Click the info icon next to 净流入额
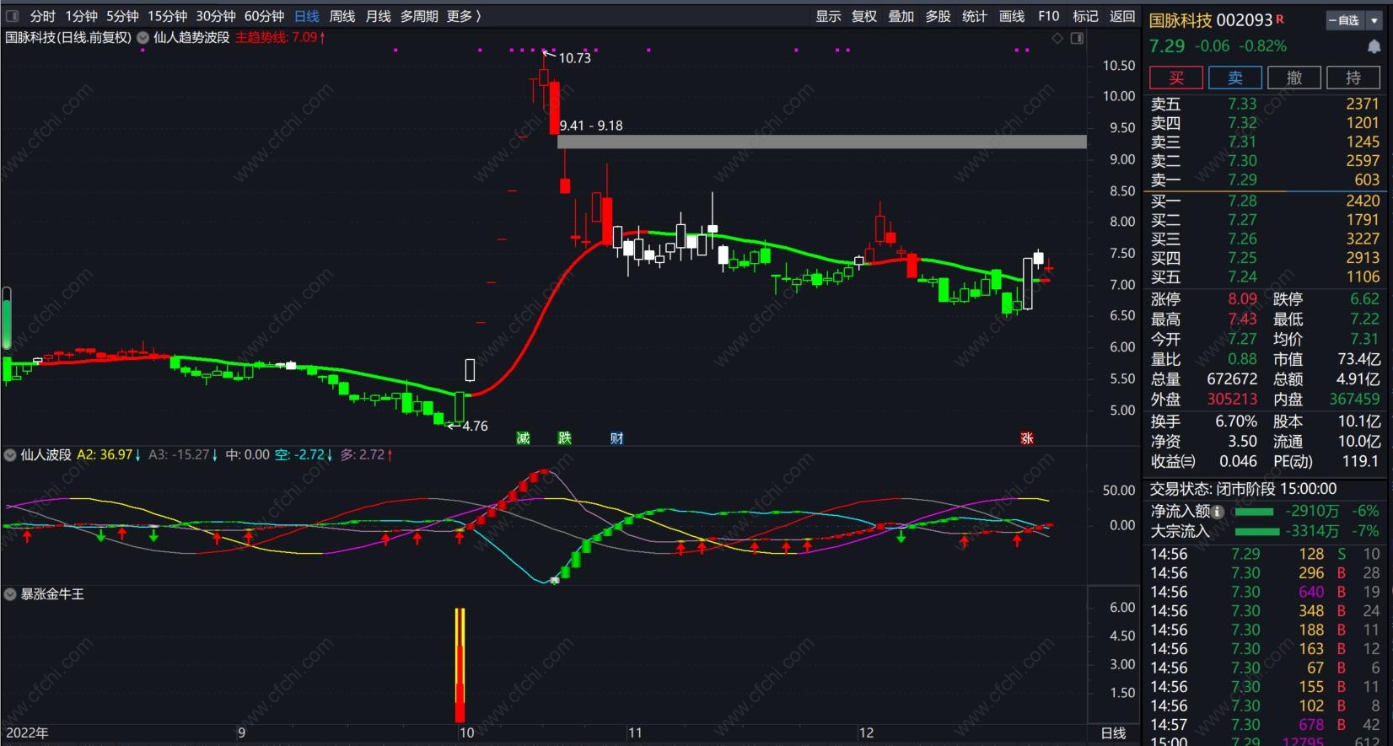This screenshot has height=746, width=1393. pos(1218,511)
